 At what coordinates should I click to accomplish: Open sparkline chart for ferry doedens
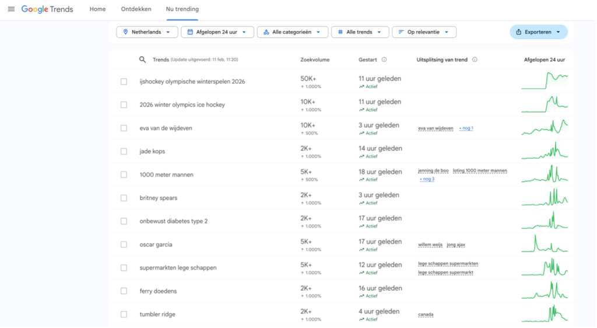pyautogui.click(x=545, y=291)
